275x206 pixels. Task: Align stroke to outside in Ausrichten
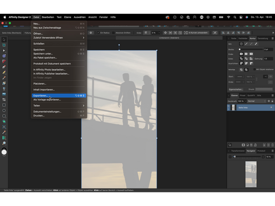(x=251, y=63)
